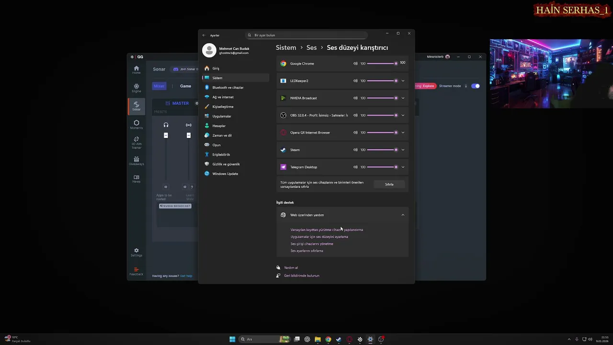Select Bluetooth ve cihazlar in the sidebar

[235, 87]
